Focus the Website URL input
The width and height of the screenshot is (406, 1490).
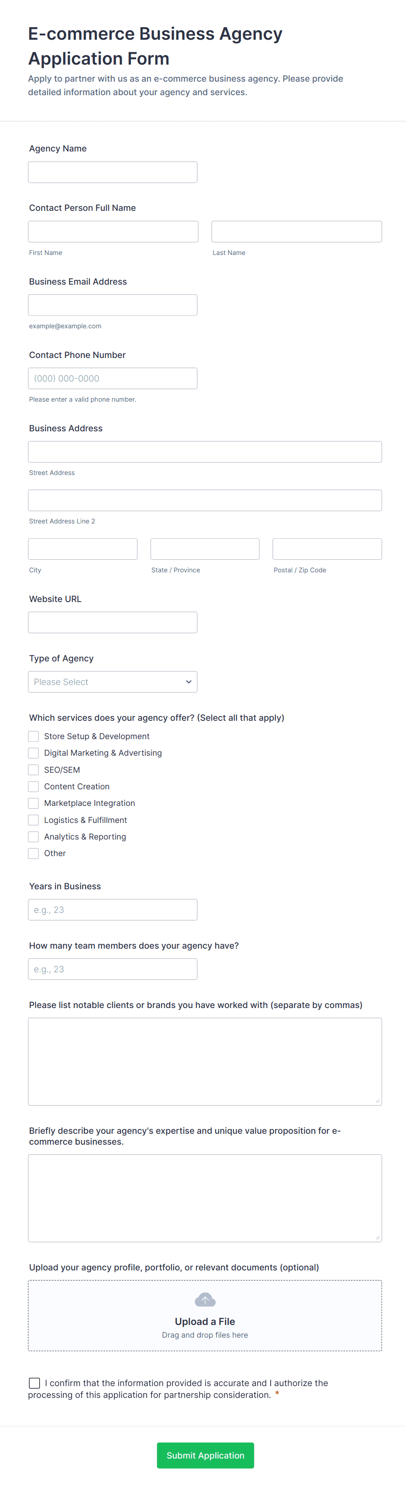113,623
